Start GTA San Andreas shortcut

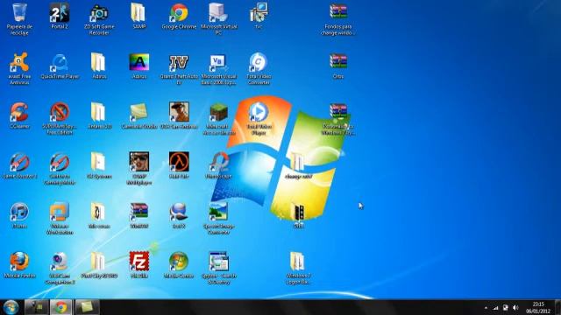tap(179, 112)
